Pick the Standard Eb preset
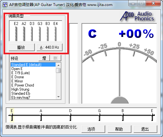The width and height of the screenshot is (163, 137). coord(33,93)
